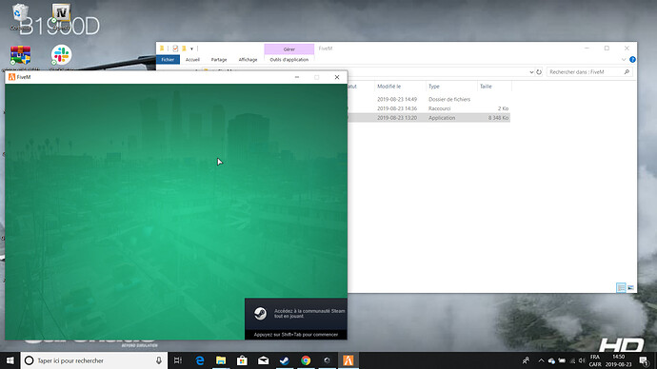This screenshot has width=657, height=369.
Task: Open File Explorer taskbar icon
Action: pyautogui.click(x=221, y=360)
